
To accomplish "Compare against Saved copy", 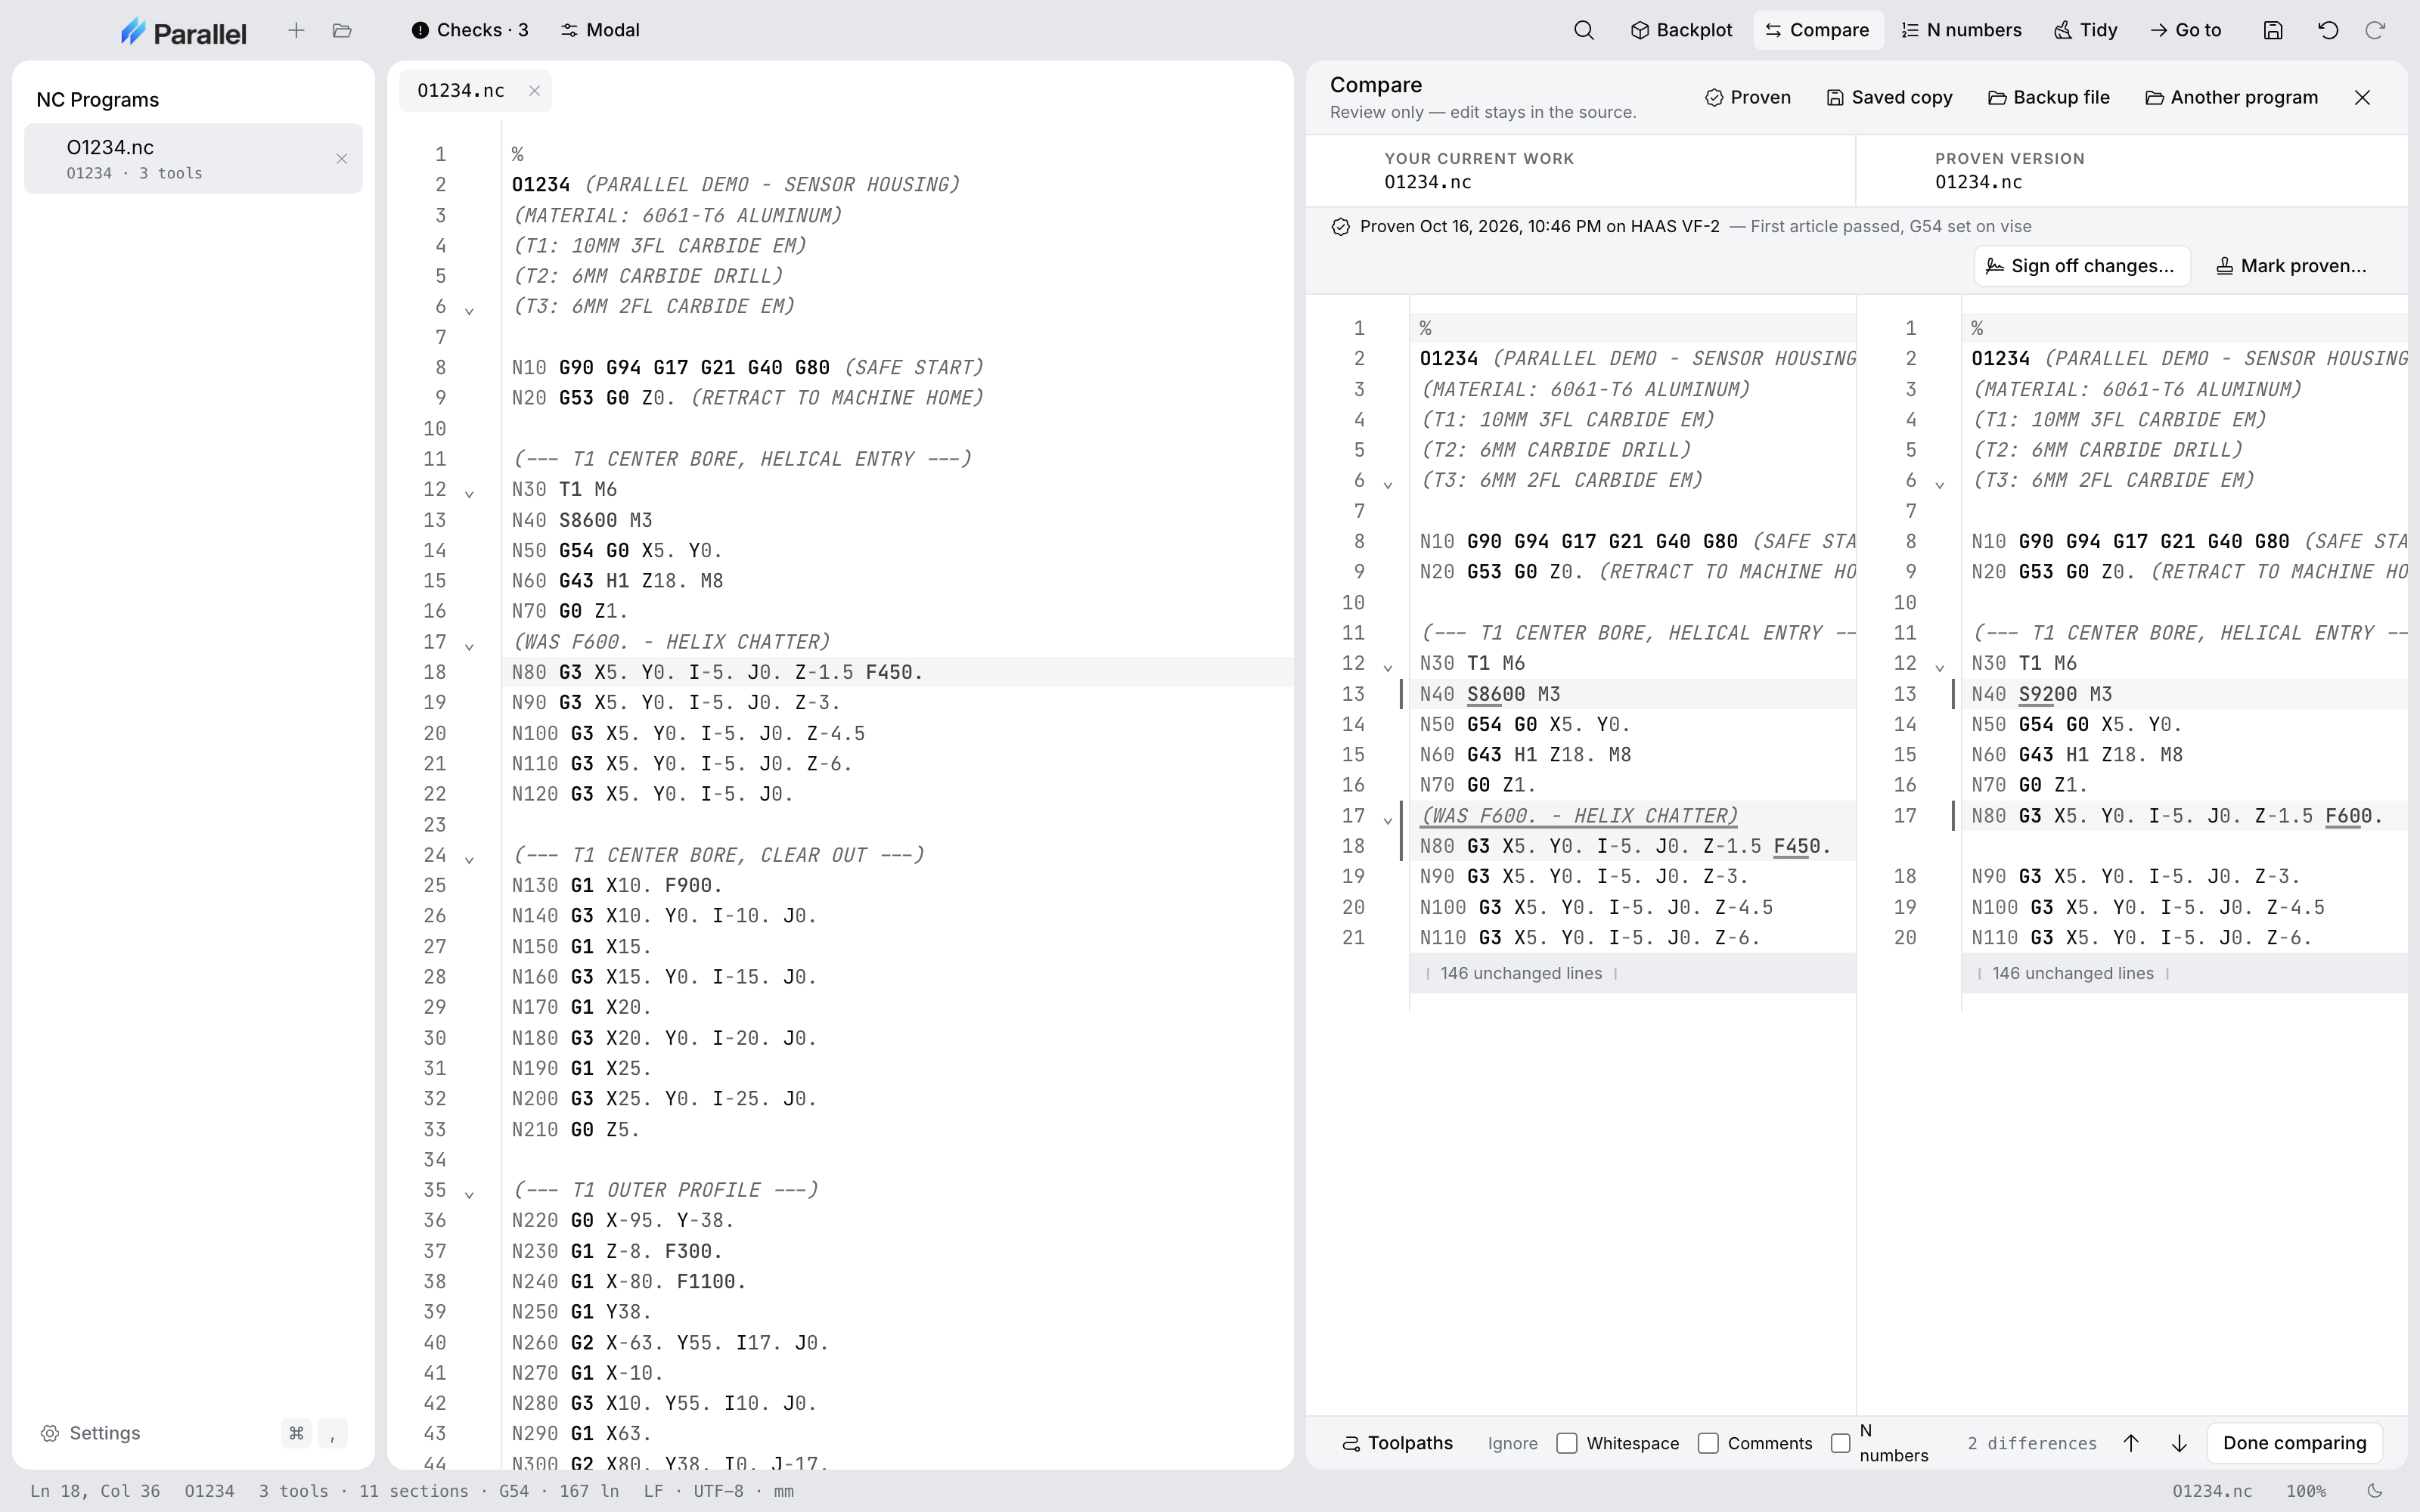I will [x=1889, y=97].
